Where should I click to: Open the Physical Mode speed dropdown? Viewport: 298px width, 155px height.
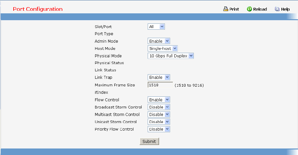point(170,56)
